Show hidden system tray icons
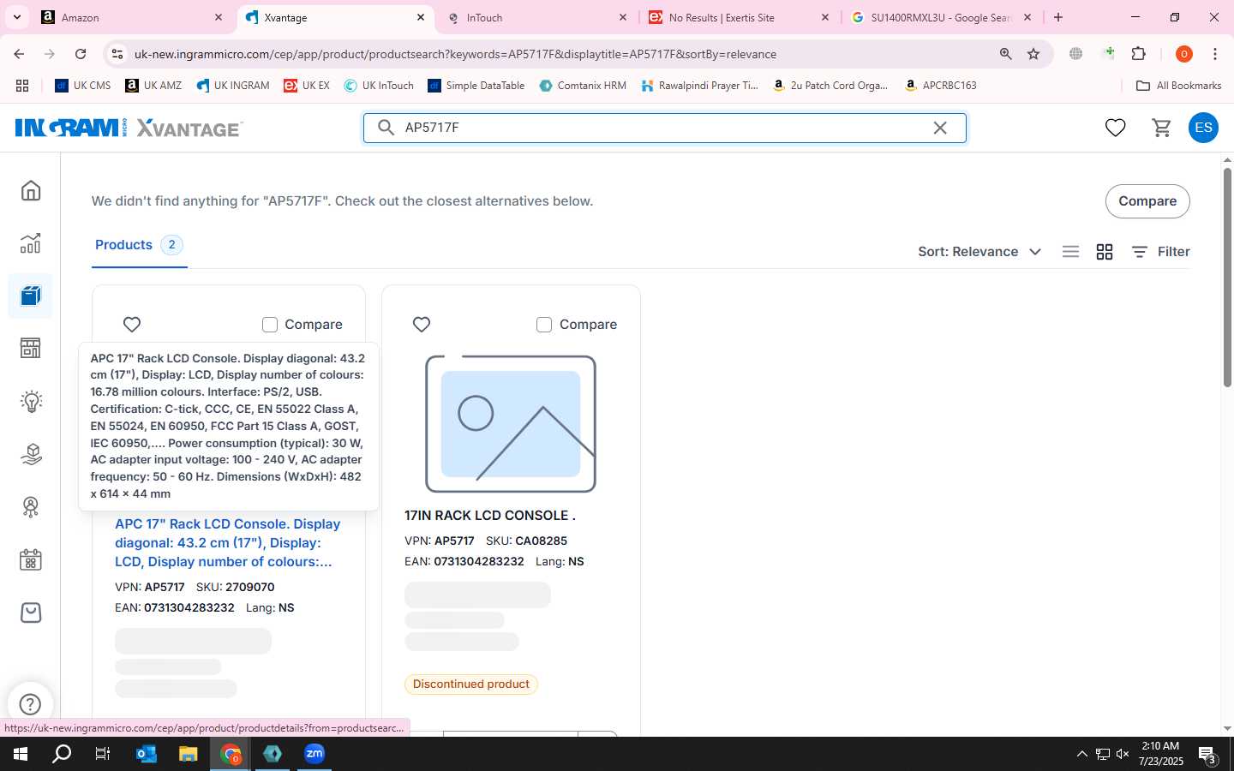 [x=1081, y=754]
